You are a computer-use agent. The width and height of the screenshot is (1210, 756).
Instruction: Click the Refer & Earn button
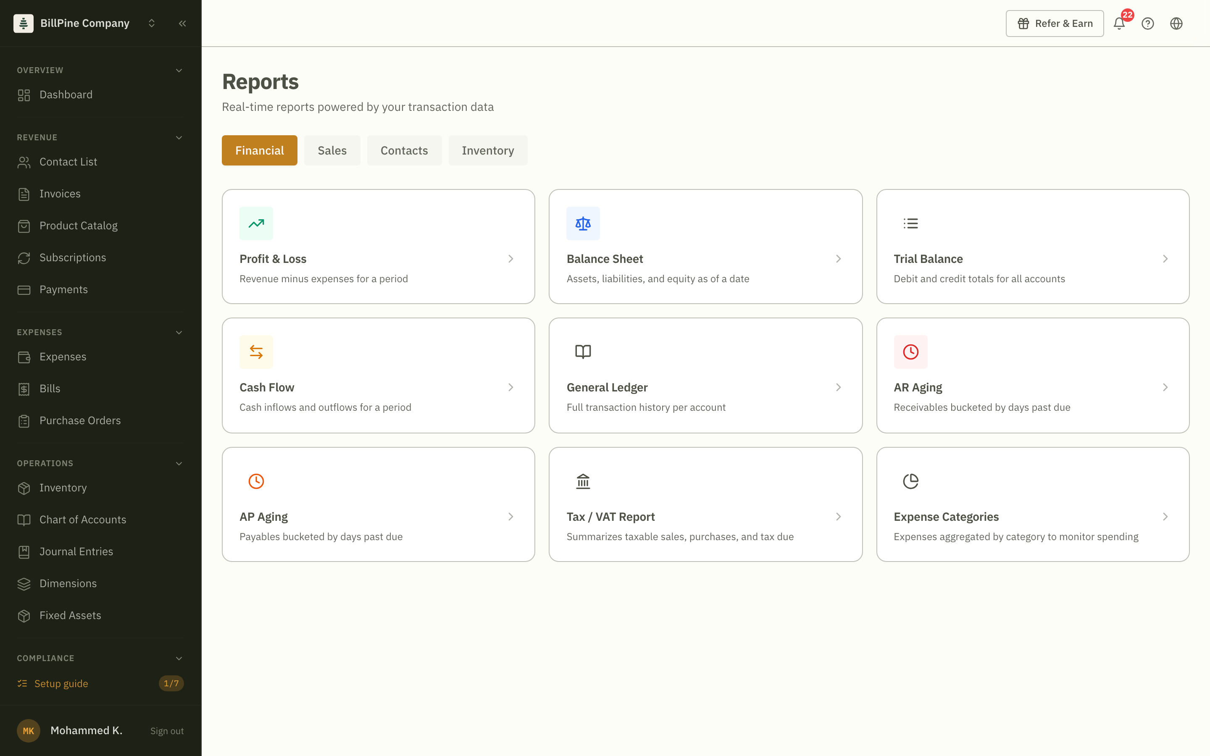coord(1055,24)
